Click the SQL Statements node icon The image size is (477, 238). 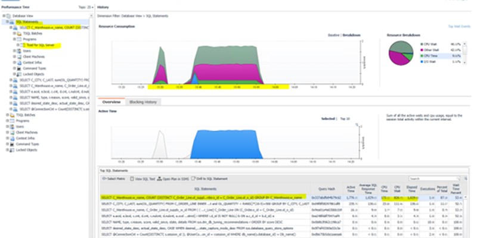click(x=12, y=22)
